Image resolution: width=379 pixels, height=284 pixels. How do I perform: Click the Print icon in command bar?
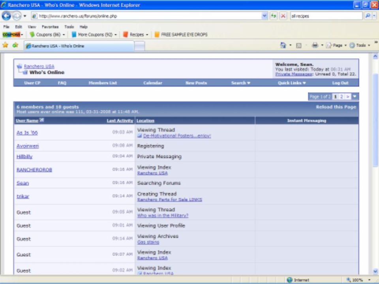pyautogui.click(x=315, y=45)
